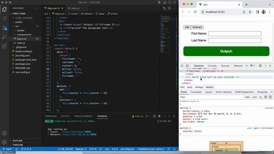Viewport: 274px width, 154px height.
Task: Open DevTools settings gear
Action: coord(260,65)
